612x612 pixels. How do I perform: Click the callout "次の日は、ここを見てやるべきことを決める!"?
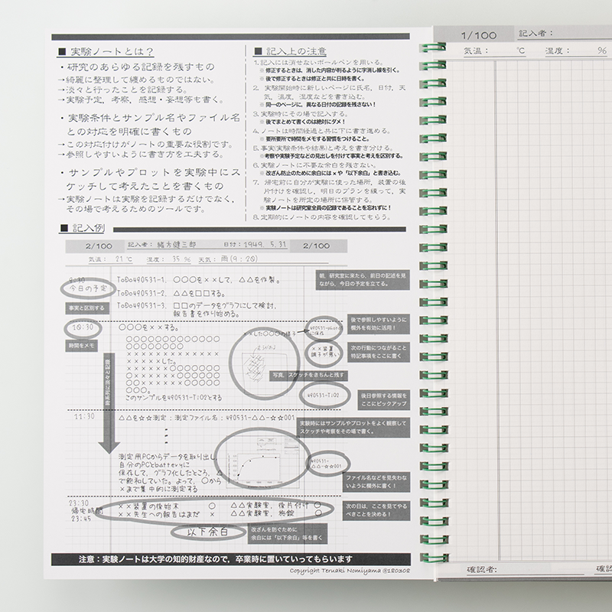pyautogui.click(x=376, y=510)
